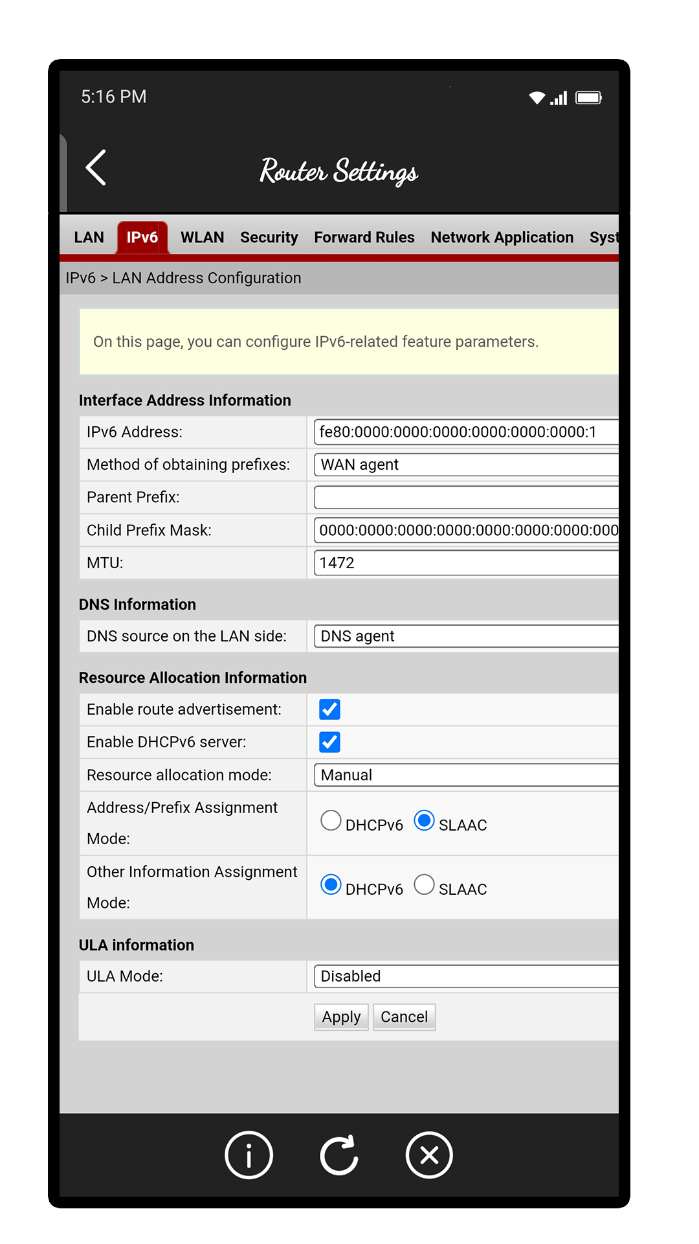Select SLAAC for Other Information Assignment Mode

pos(425,885)
